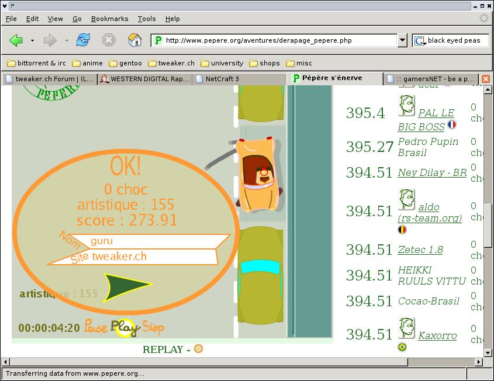
Task: Click the green arrow in score bubble
Action: tap(127, 286)
